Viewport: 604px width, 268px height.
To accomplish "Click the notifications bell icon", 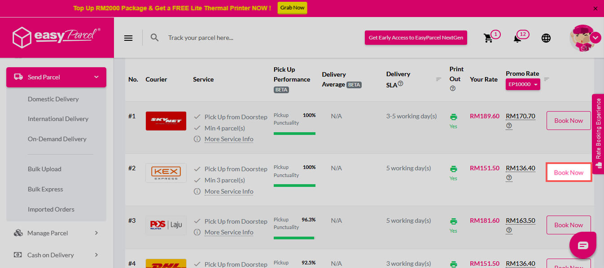I will tap(517, 38).
